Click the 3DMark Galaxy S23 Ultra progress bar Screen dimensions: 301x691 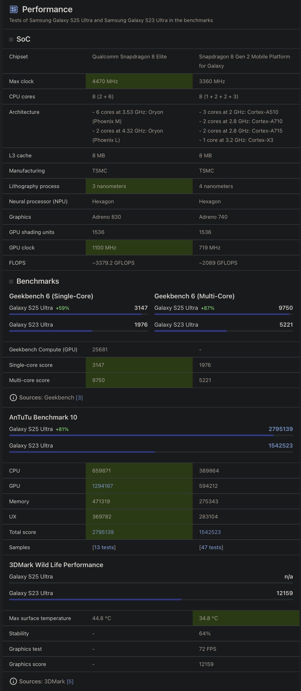click(x=151, y=599)
